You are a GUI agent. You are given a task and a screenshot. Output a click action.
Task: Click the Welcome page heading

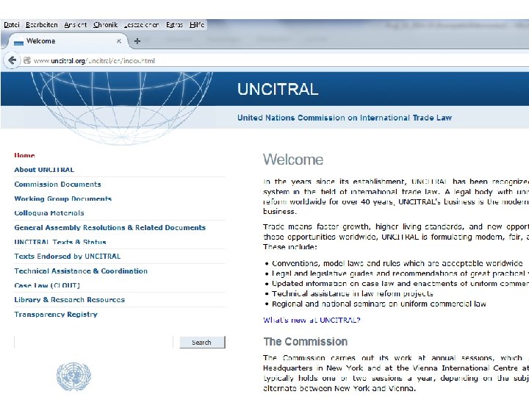click(293, 160)
